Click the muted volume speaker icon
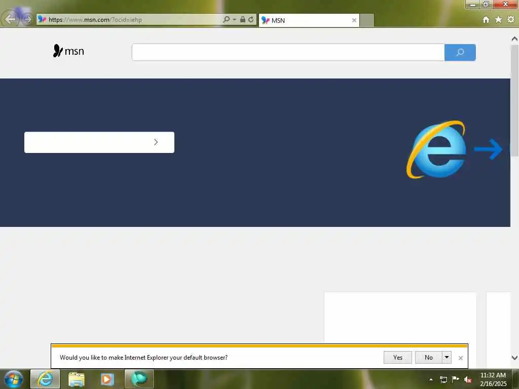The image size is (519, 389). pyautogui.click(x=467, y=379)
